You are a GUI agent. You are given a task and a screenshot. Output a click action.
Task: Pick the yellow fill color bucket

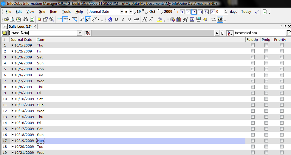(160, 19)
